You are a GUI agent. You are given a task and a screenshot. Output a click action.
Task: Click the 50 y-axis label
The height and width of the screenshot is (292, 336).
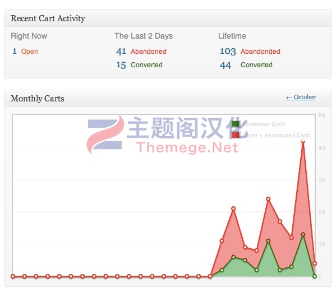(x=321, y=115)
